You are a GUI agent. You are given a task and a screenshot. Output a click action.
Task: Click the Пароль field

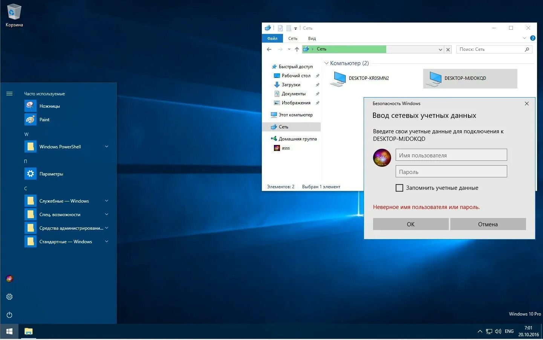click(x=451, y=172)
